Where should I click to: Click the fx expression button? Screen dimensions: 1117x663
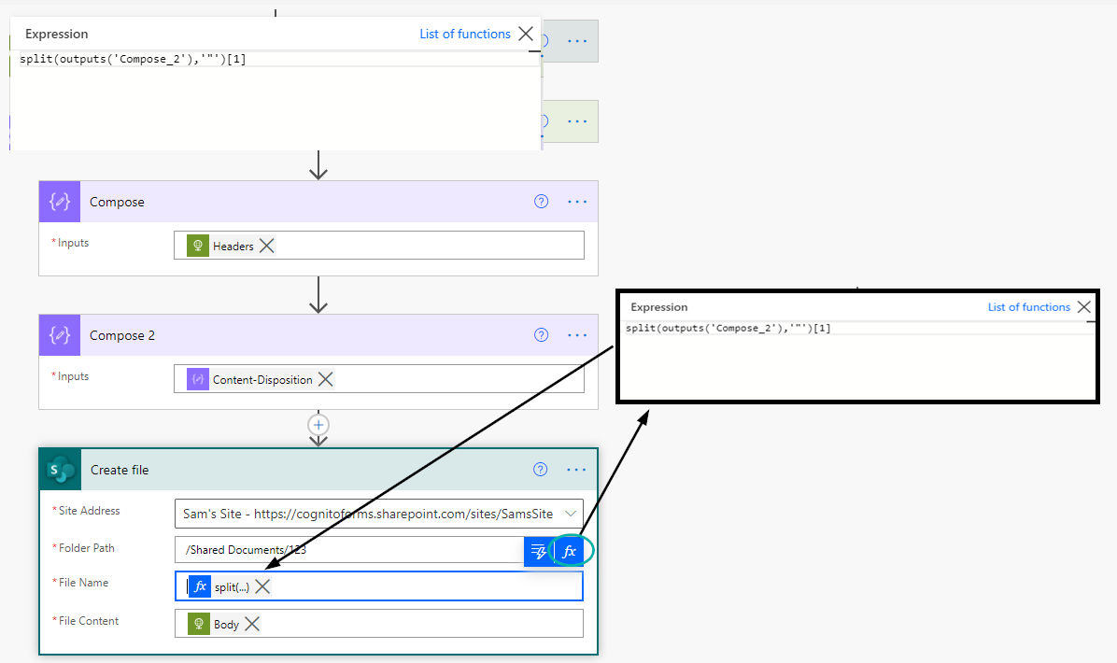(569, 551)
